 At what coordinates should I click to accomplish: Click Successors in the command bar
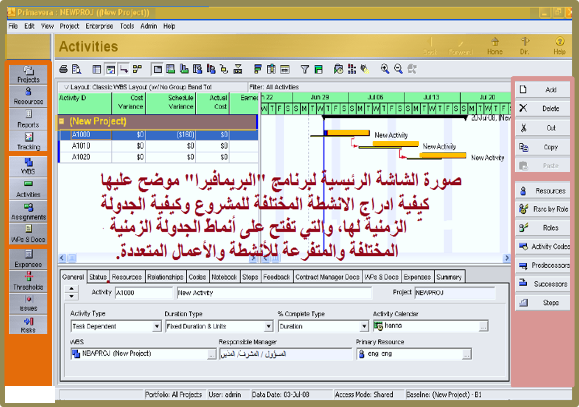(x=543, y=284)
